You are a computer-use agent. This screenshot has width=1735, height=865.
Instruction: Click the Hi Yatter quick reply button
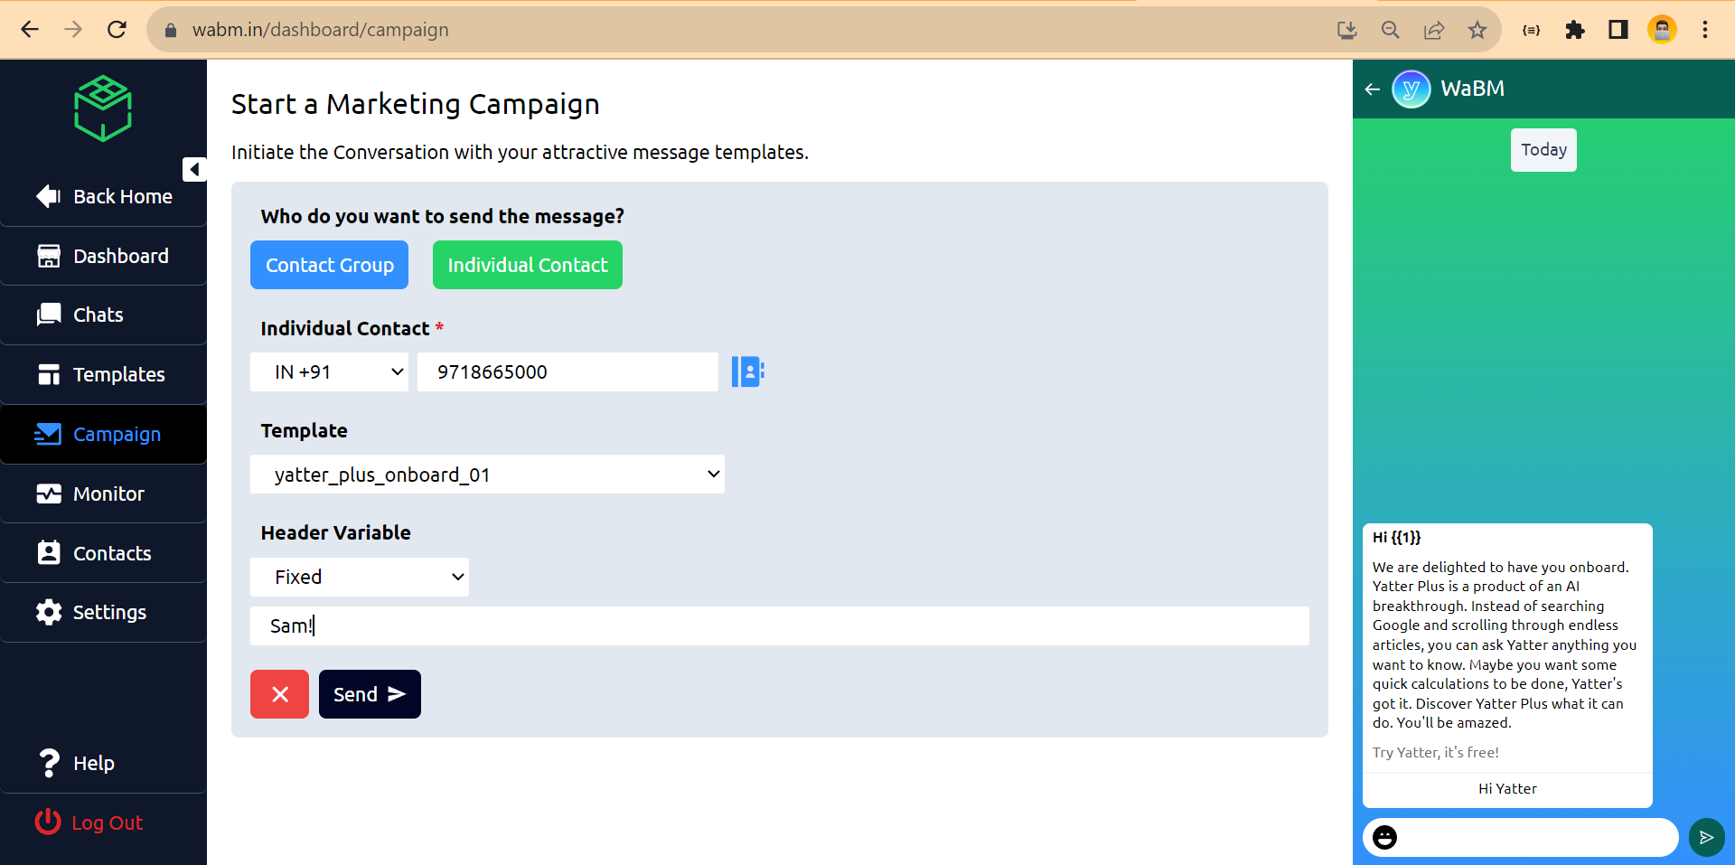[x=1507, y=789]
